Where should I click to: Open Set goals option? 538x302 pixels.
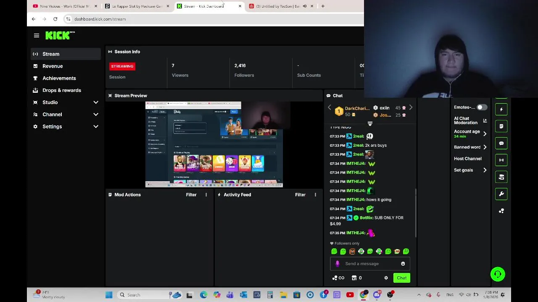(x=470, y=170)
